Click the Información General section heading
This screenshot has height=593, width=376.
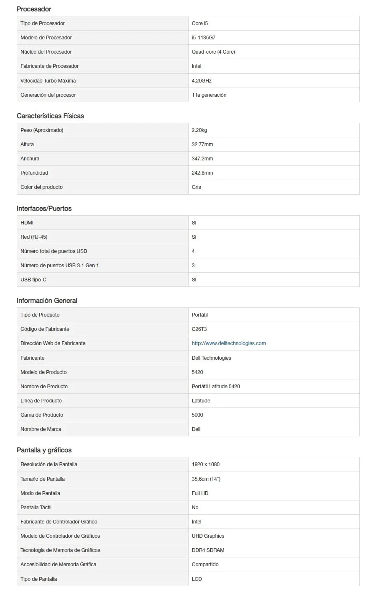coord(47,300)
